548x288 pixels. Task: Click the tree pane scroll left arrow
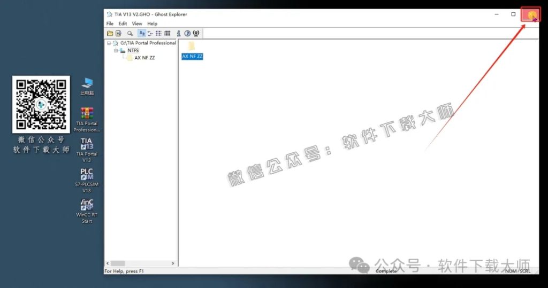point(108,263)
